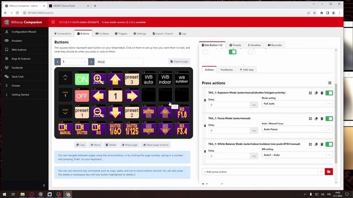Go to the previous page arrow
Image resolution: width=353 pixels, height=198 pixels.
point(57,62)
